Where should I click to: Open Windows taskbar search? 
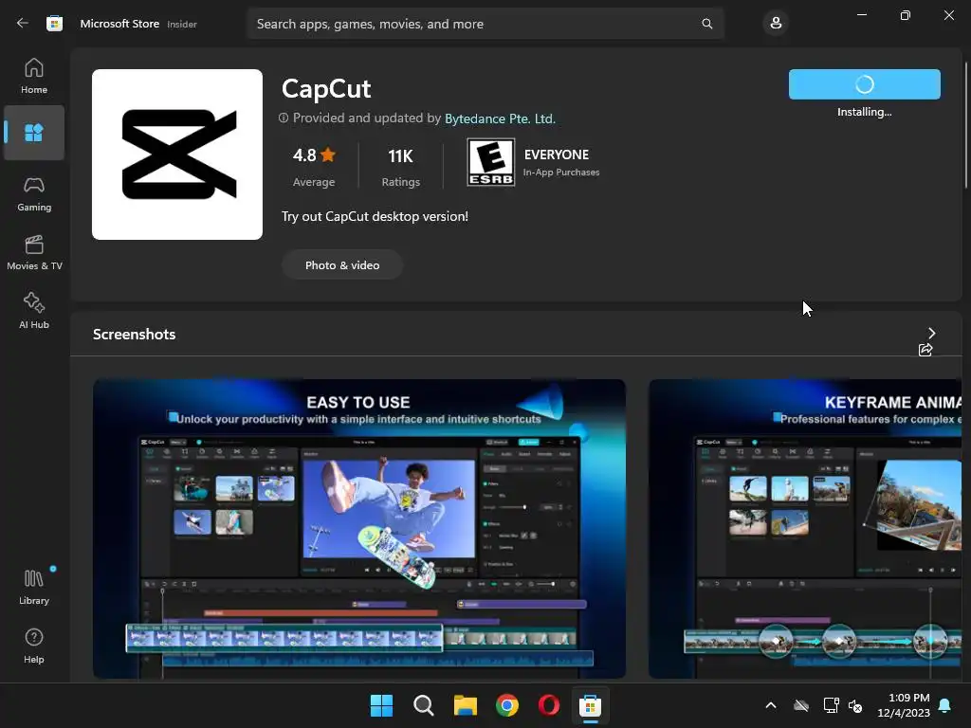click(424, 705)
